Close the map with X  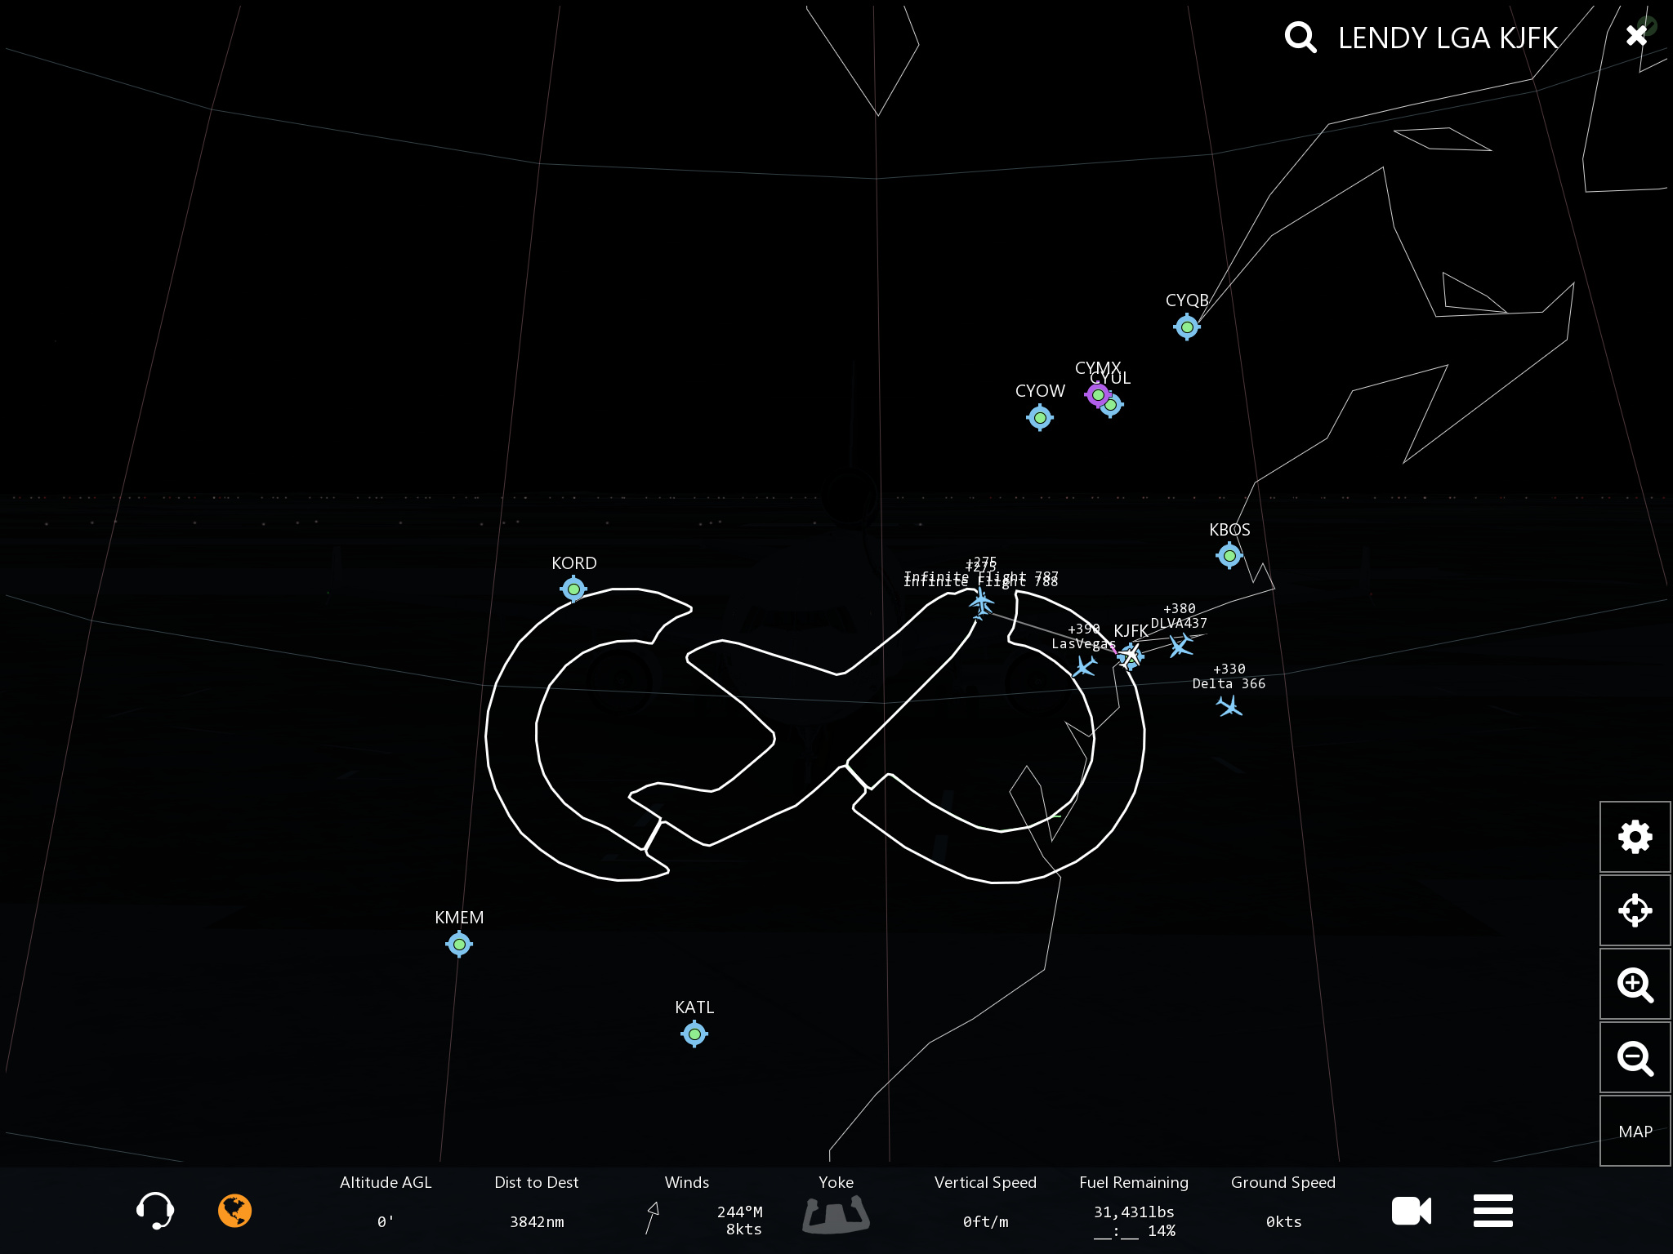[1635, 36]
